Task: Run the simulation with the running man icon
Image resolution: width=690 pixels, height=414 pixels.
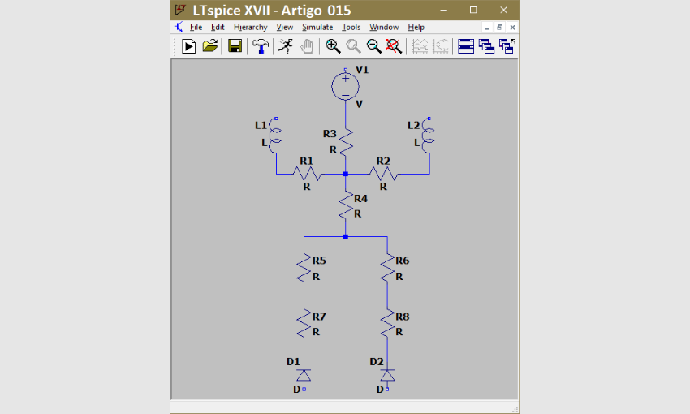Action: click(285, 46)
